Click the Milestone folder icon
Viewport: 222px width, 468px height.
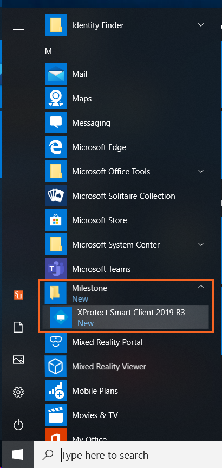[55, 293]
